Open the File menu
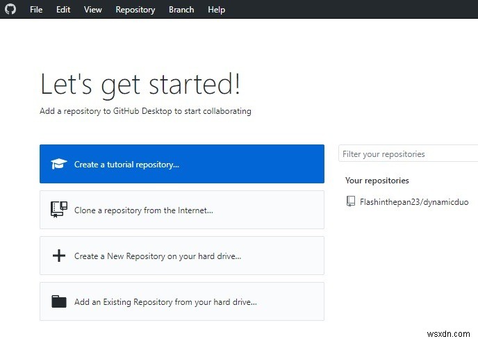 coord(36,10)
